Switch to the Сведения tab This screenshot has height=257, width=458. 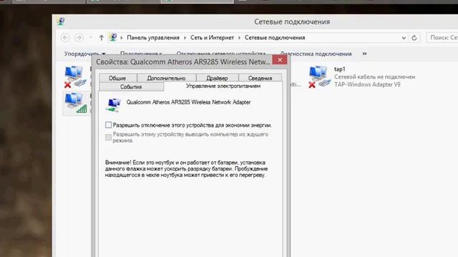click(x=260, y=78)
